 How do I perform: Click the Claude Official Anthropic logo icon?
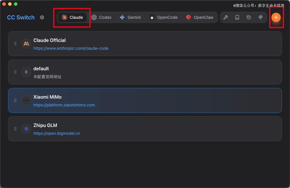[x=26, y=44]
